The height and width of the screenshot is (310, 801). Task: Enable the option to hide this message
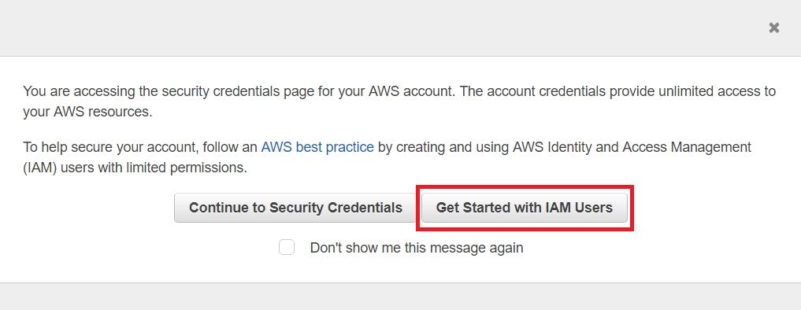[287, 247]
